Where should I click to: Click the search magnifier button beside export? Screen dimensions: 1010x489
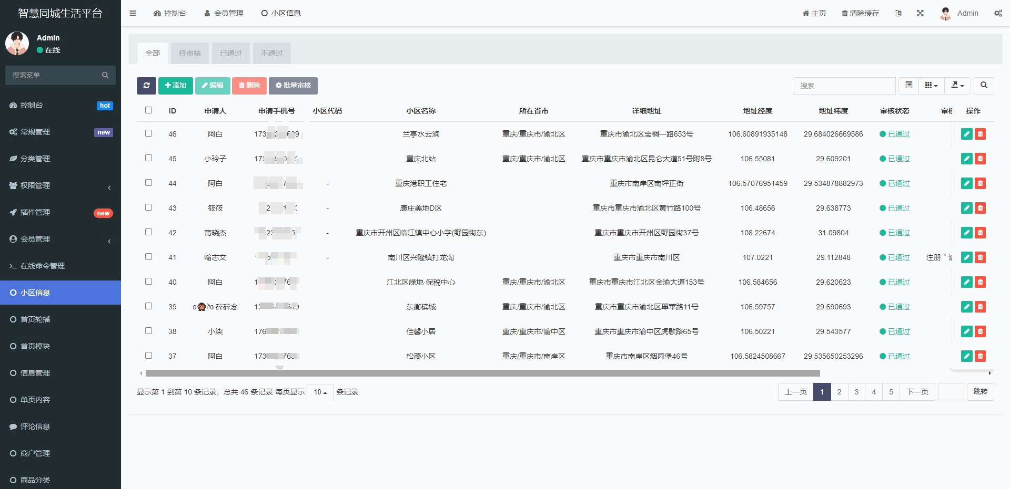click(984, 86)
